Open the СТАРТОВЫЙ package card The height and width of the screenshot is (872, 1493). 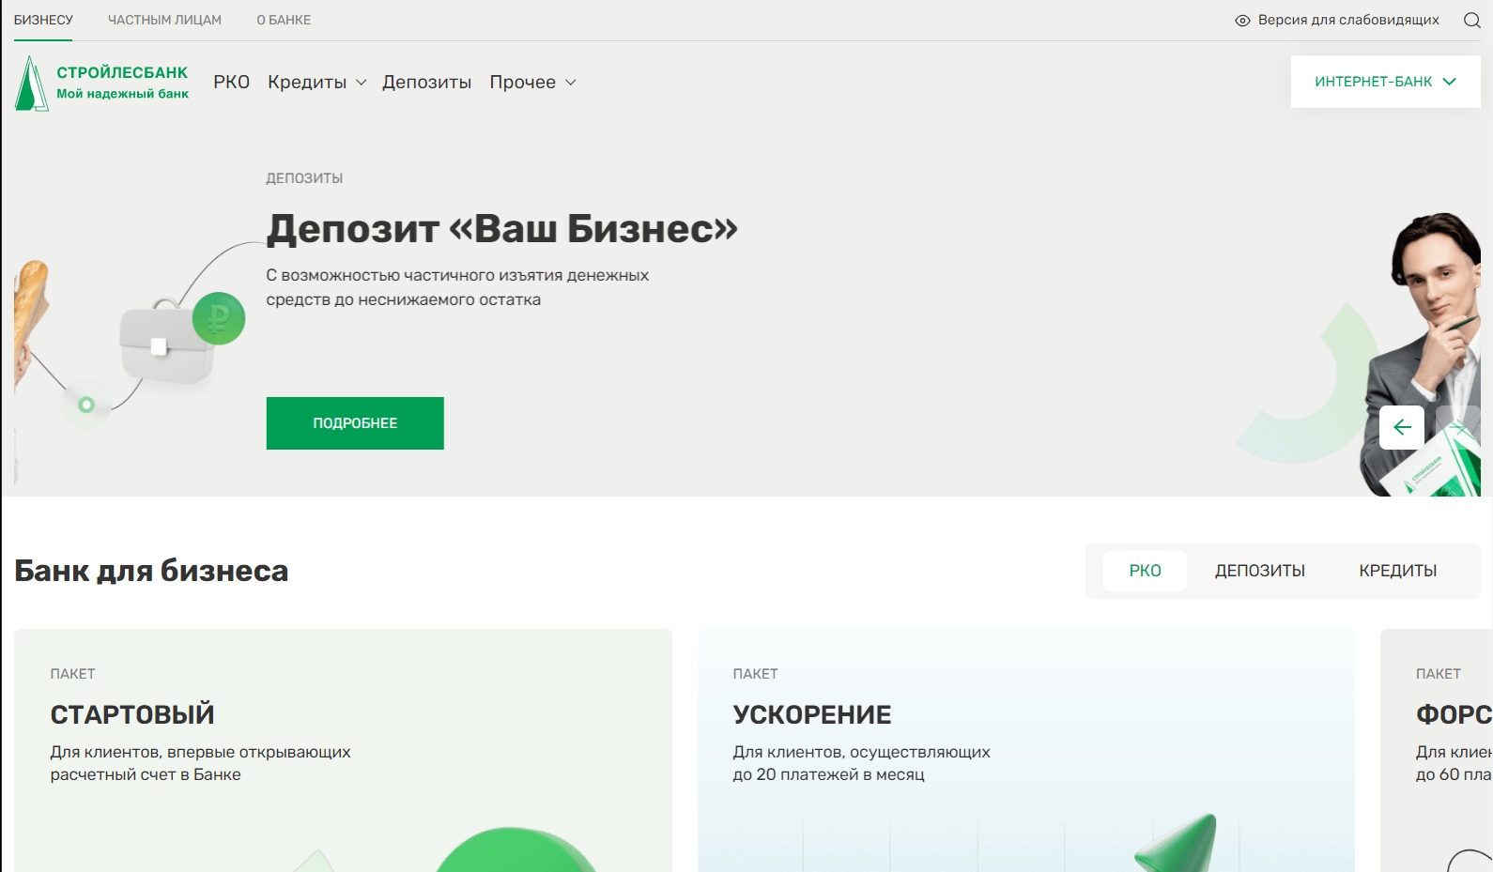pos(343,750)
